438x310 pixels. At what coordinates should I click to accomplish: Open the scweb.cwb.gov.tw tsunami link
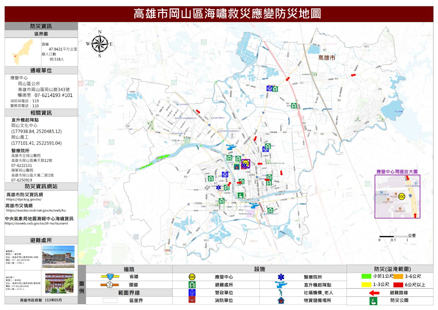pos(36,223)
